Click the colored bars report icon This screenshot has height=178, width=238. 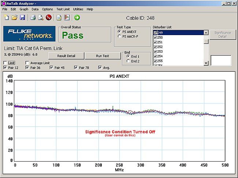[67, 18]
